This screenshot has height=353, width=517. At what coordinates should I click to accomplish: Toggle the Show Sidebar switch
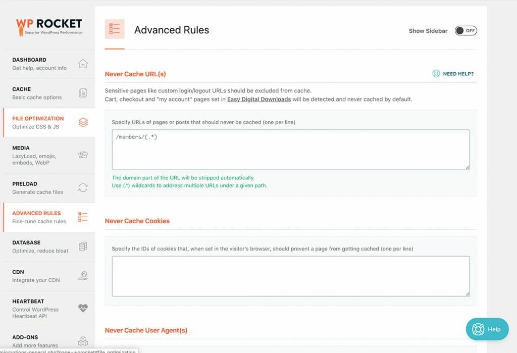[x=466, y=31]
